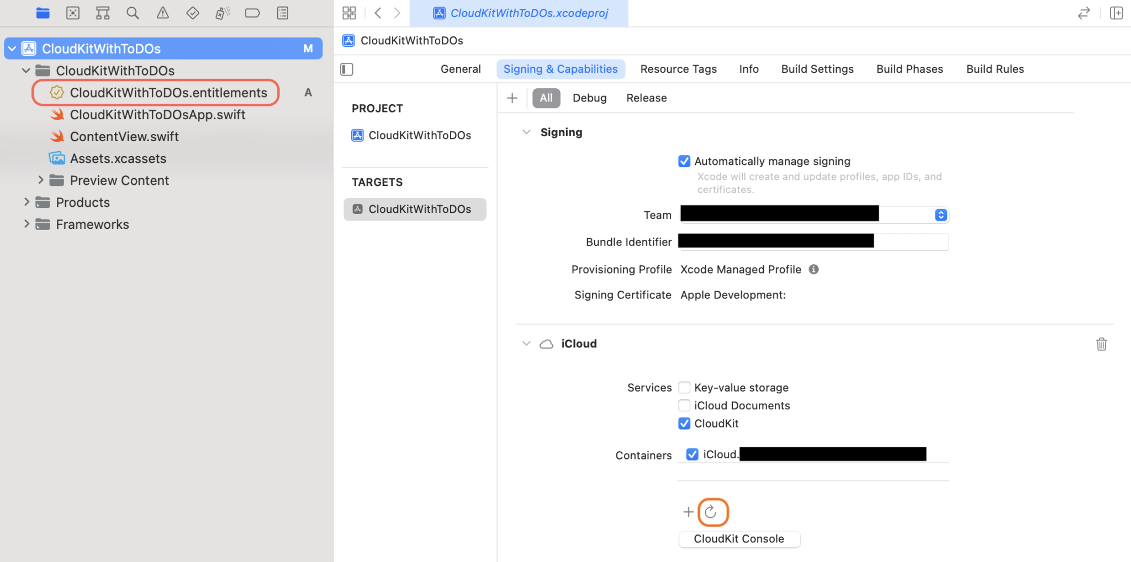The height and width of the screenshot is (562, 1131).
Task: Expand the Products folder
Action: [27, 202]
